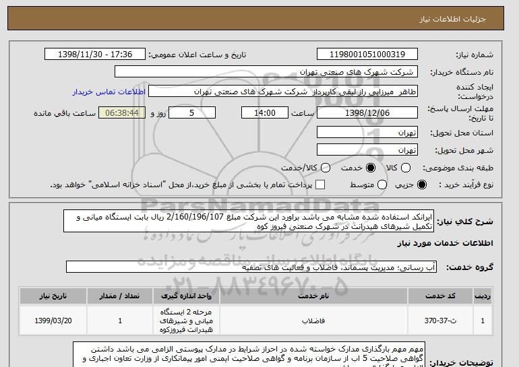Image resolution: width=519 pixels, height=367 pixels.
Task: Click the deadline date field 1398/12/06
Action: click(367, 112)
